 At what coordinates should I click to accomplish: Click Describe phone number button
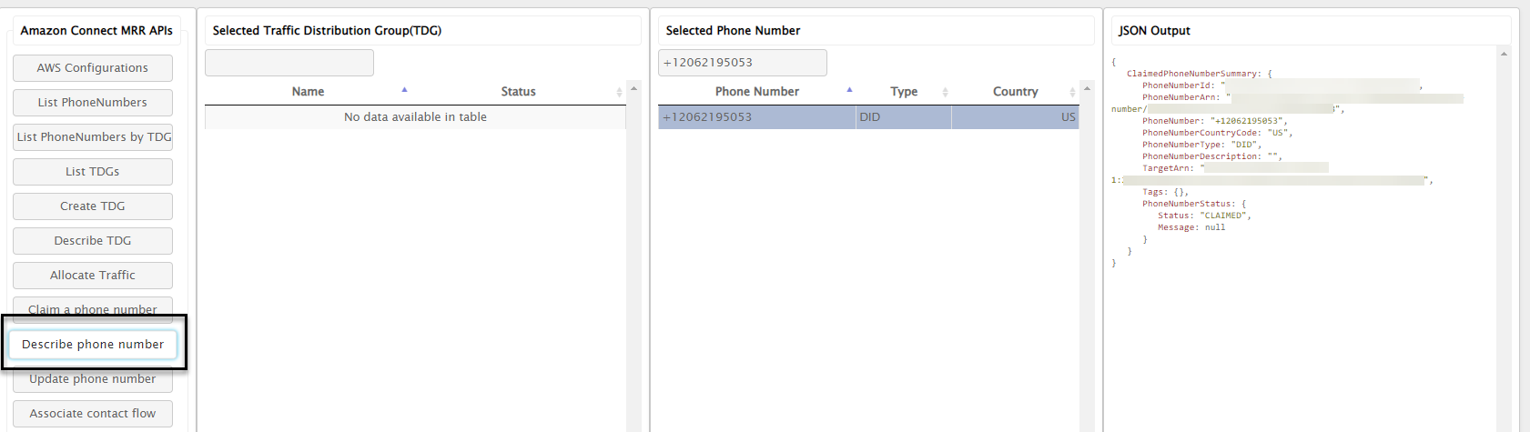93,345
